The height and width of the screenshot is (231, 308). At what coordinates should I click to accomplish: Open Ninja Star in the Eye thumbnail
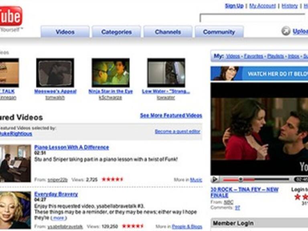click(x=111, y=73)
